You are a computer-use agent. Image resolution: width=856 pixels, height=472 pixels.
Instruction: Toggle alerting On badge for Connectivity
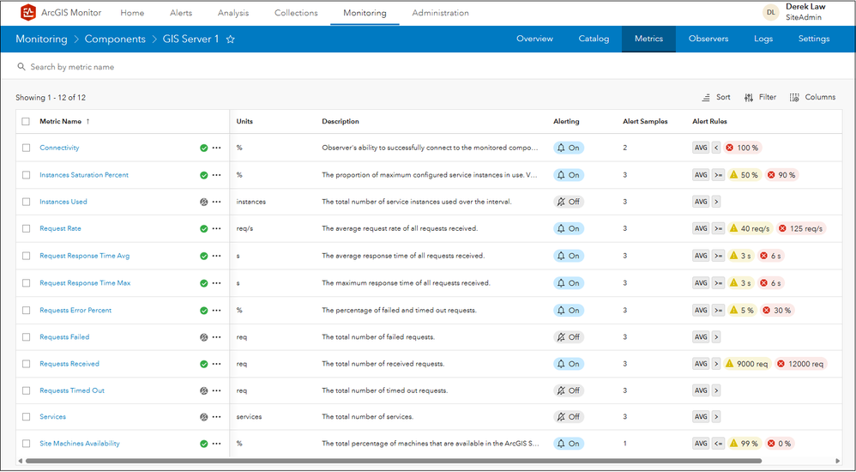pos(569,148)
